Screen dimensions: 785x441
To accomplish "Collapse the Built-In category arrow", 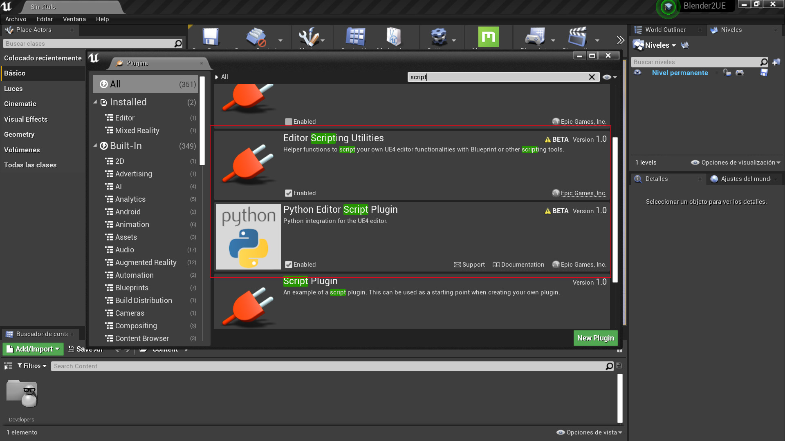I will (95, 146).
